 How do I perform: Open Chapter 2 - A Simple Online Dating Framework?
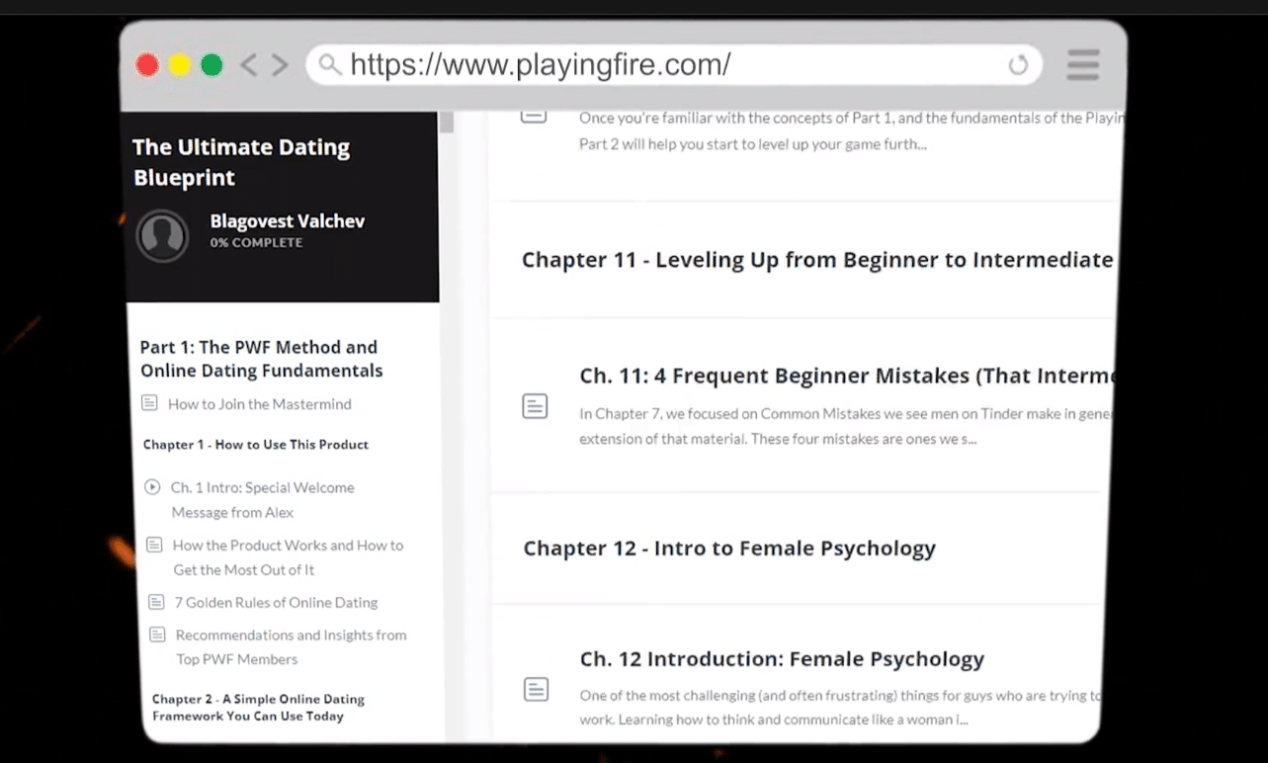point(258,708)
